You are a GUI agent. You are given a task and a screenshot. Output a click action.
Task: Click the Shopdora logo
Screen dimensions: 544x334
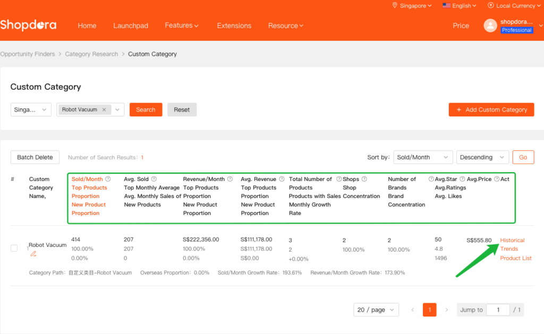pos(28,25)
